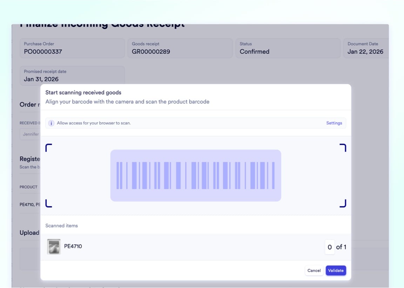
Task: Click the Validate button
Action: point(336,270)
